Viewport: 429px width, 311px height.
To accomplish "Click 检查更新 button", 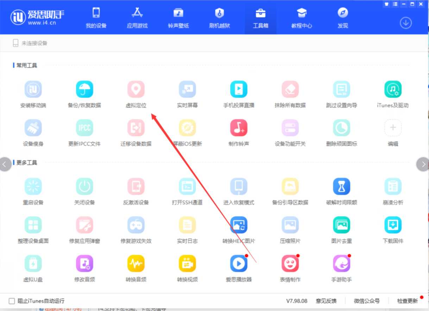I will [408, 301].
